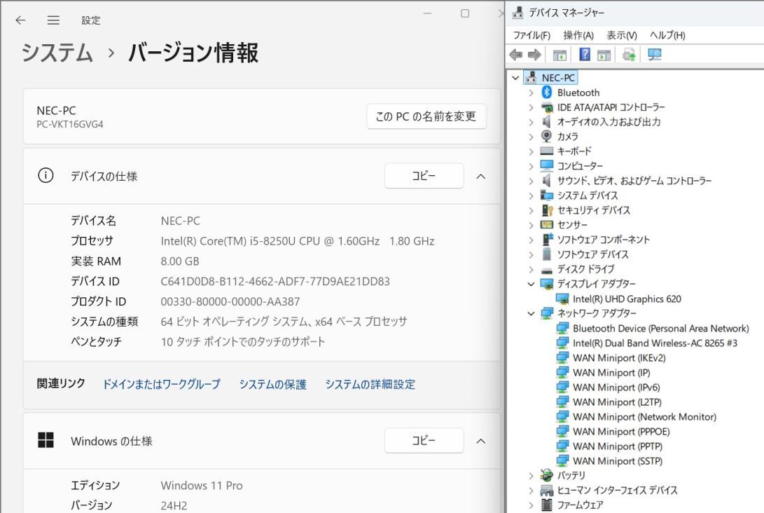Click the Windows logo beside Windows の仕様
The width and height of the screenshot is (764, 513).
46,440
